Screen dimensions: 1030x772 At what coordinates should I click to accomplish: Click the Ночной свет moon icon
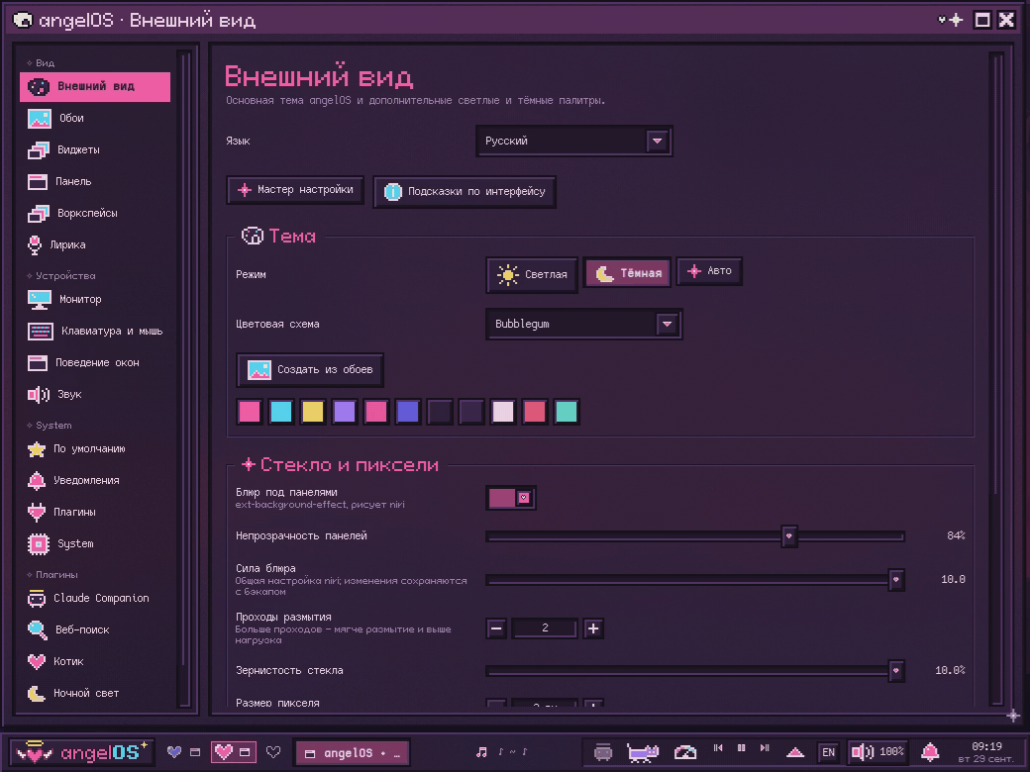click(x=37, y=693)
